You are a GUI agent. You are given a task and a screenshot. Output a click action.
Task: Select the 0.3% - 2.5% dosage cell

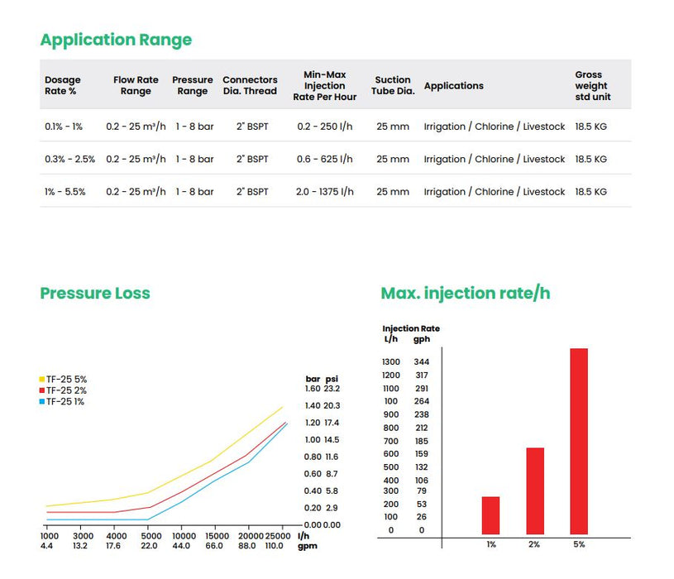tap(69, 159)
